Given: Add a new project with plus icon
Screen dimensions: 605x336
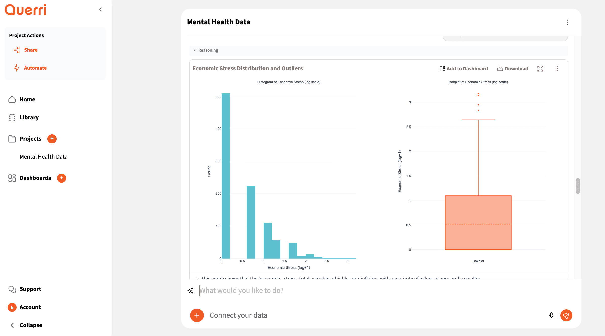Looking at the screenshot, I should (52, 139).
